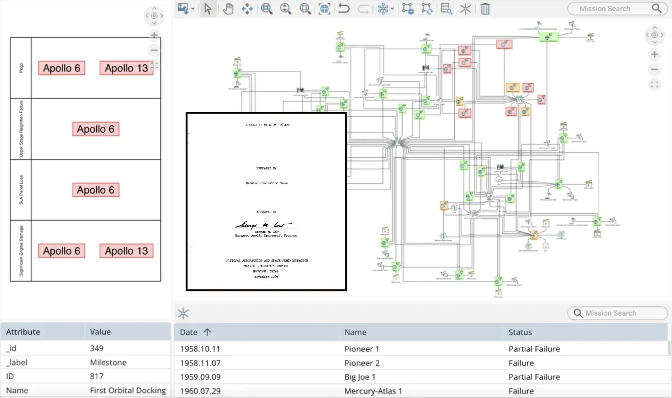Fit the main graph using the corner-brackets icon
Screen dimensions: 672x398
click(654, 84)
